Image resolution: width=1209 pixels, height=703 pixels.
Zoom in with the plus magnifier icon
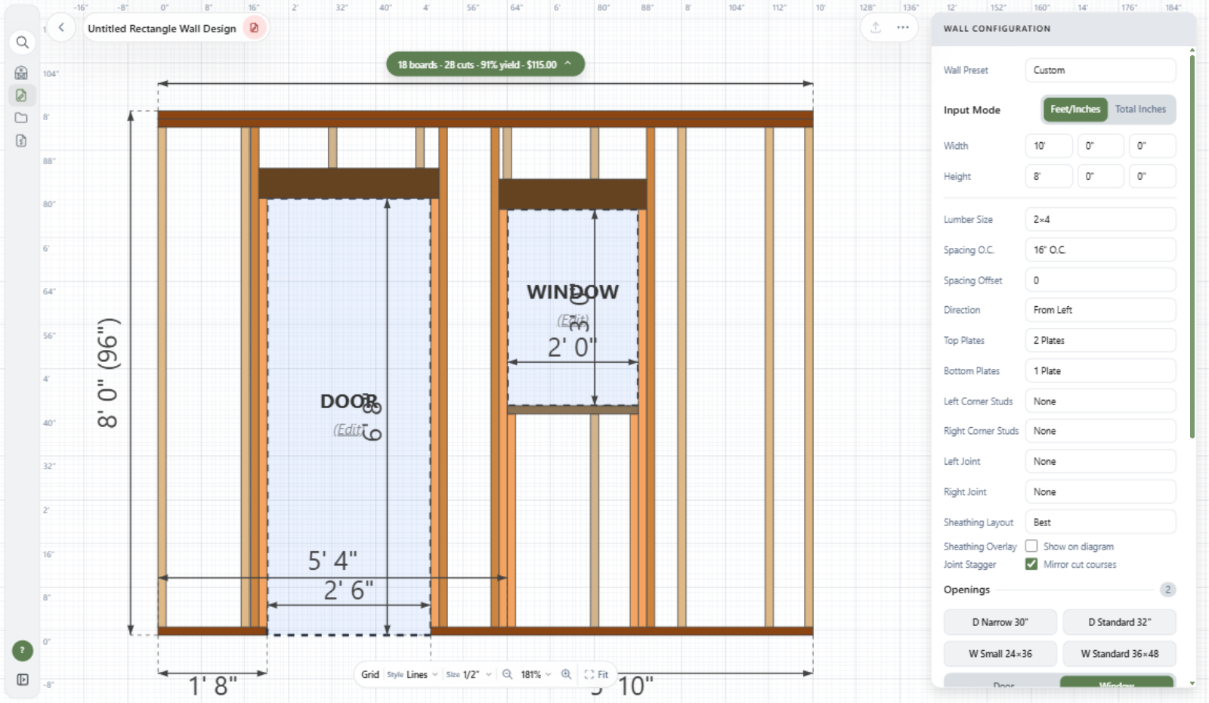566,674
